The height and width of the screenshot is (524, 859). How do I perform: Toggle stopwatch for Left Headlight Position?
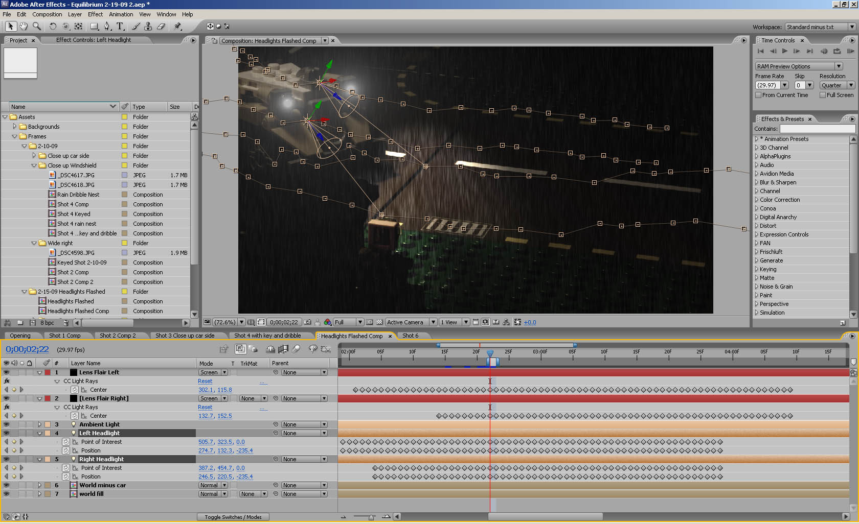coord(66,450)
